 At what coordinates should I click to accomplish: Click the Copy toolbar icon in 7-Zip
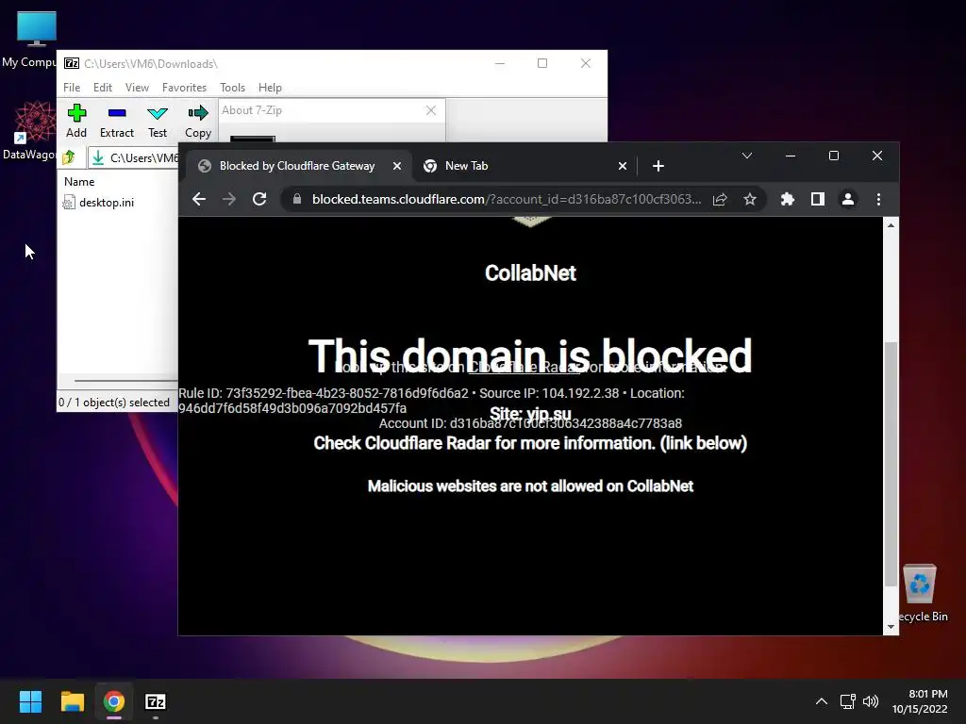pyautogui.click(x=198, y=122)
